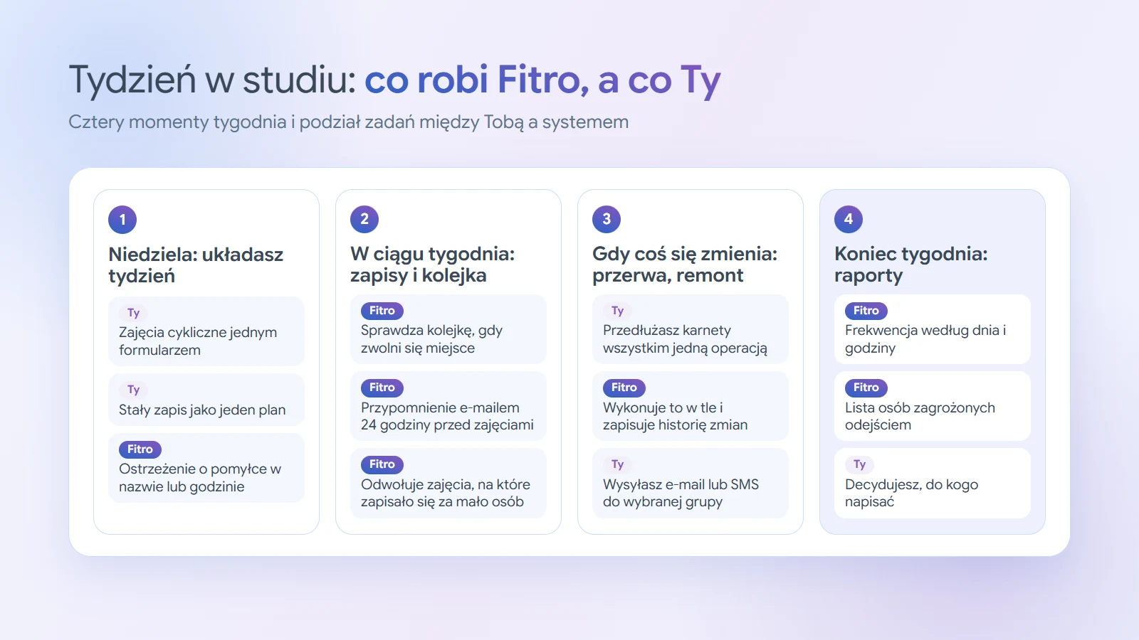Click 'Przedłużasz karnety wszystkim jedną operacją'
The height and width of the screenshot is (640, 1139).
point(685,339)
